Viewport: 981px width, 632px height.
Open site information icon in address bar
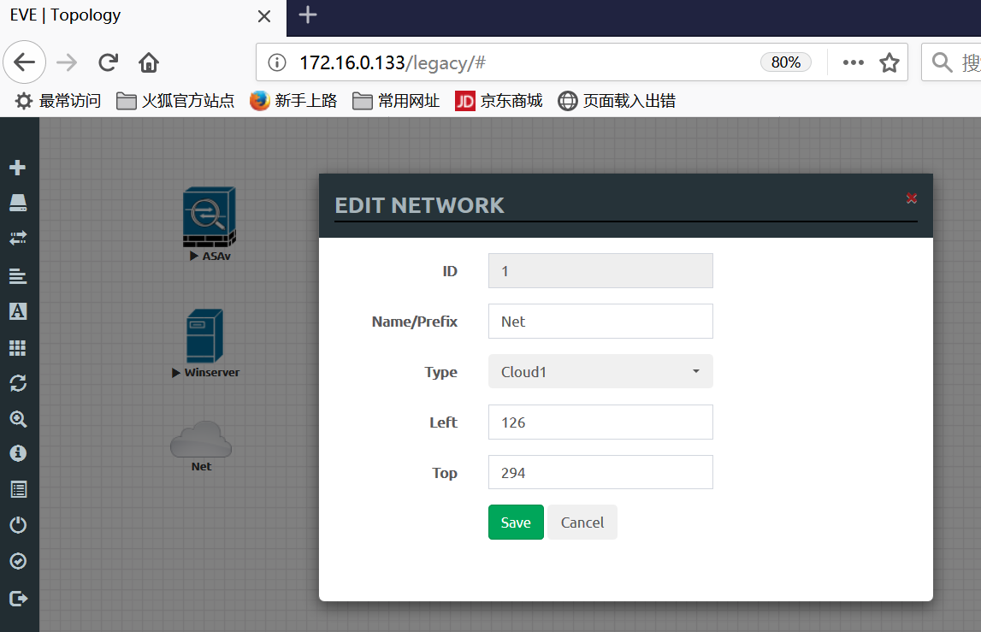pos(277,62)
